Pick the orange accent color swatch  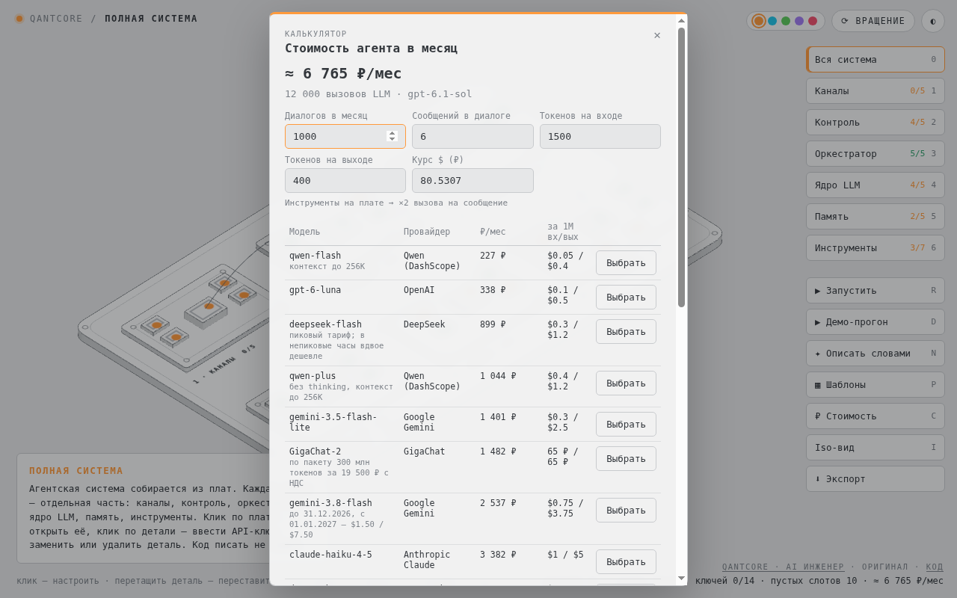point(759,21)
